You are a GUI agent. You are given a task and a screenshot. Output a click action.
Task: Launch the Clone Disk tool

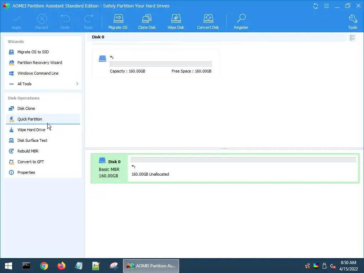147,22
